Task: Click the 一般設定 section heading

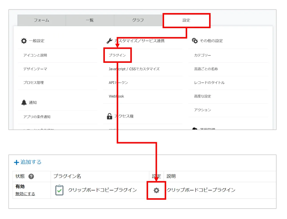Action: tap(37, 41)
